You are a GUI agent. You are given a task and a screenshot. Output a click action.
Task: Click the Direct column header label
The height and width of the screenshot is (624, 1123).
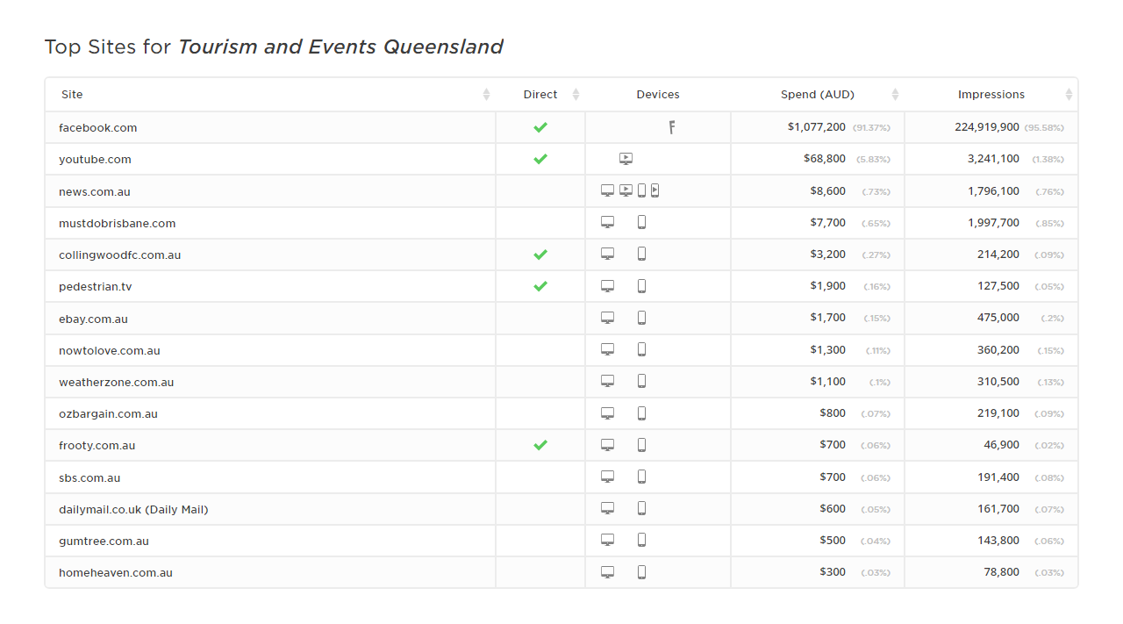pyautogui.click(x=540, y=95)
